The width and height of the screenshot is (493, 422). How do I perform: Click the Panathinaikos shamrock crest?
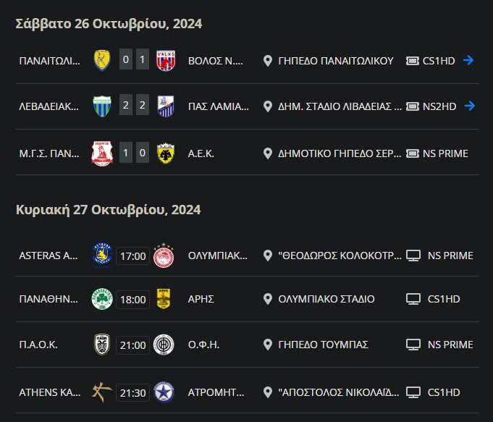coord(101,299)
